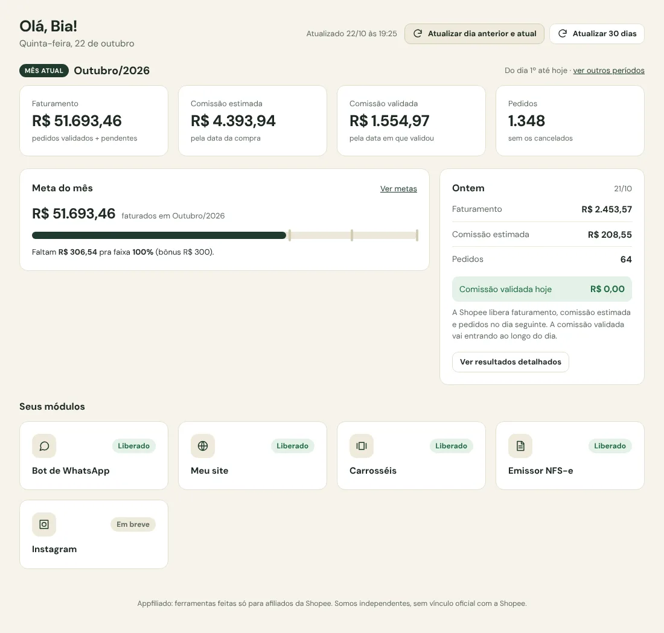Open ver outros períodos link
Screen dimensions: 664x633
pos(608,70)
